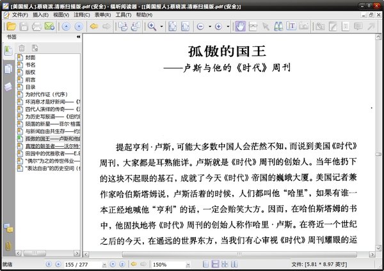Select the 前言 bookmark

30,79
